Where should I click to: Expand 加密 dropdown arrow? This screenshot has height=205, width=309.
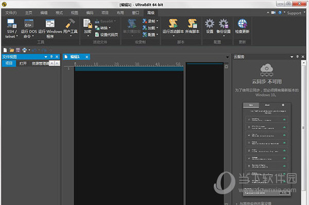point(88,36)
